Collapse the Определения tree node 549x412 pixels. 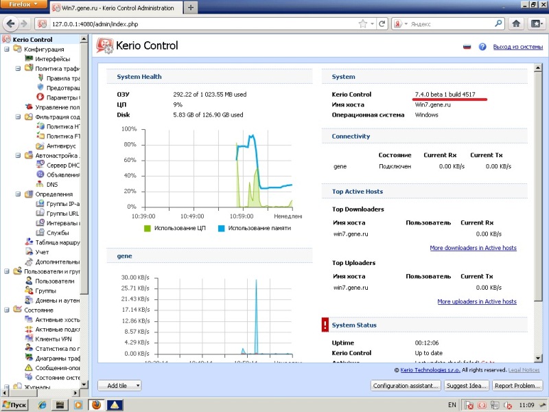(18, 194)
